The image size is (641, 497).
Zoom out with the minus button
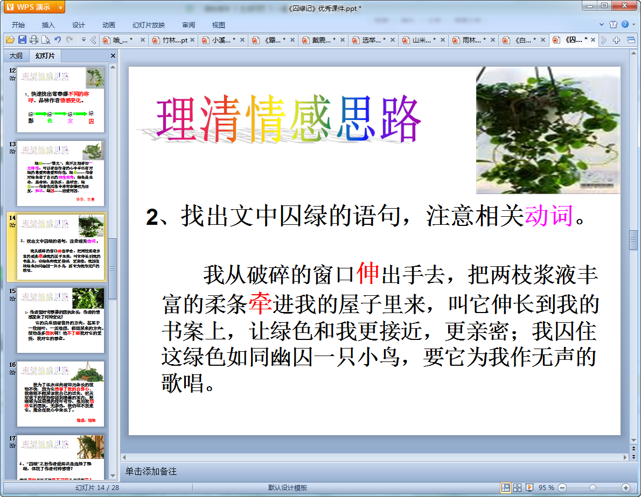pyautogui.click(x=562, y=488)
